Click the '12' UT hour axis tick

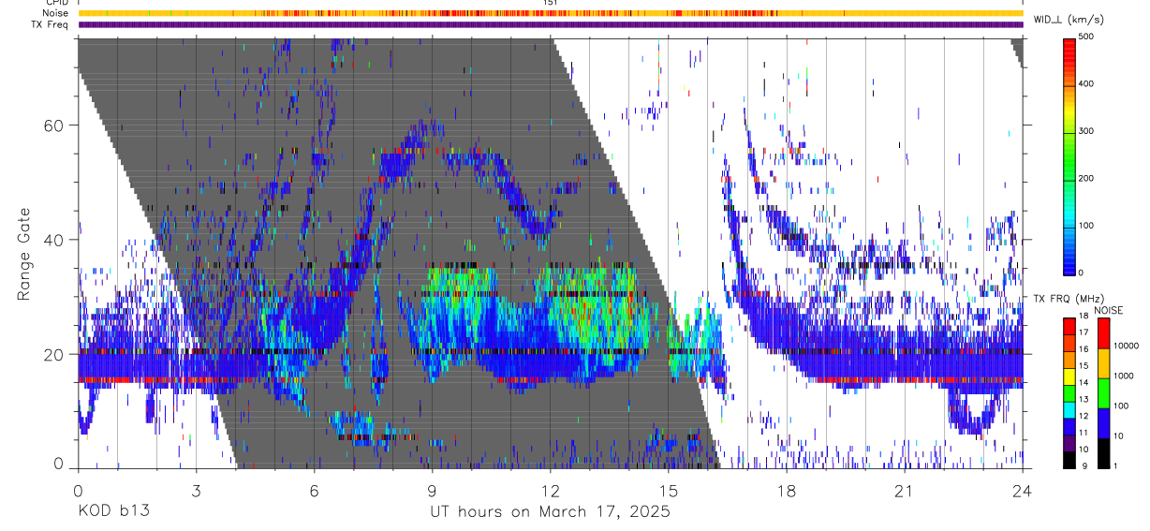coord(551,489)
